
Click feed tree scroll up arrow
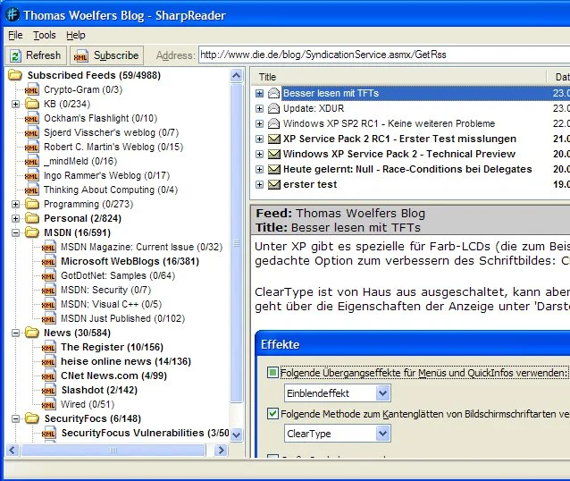[236, 76]
